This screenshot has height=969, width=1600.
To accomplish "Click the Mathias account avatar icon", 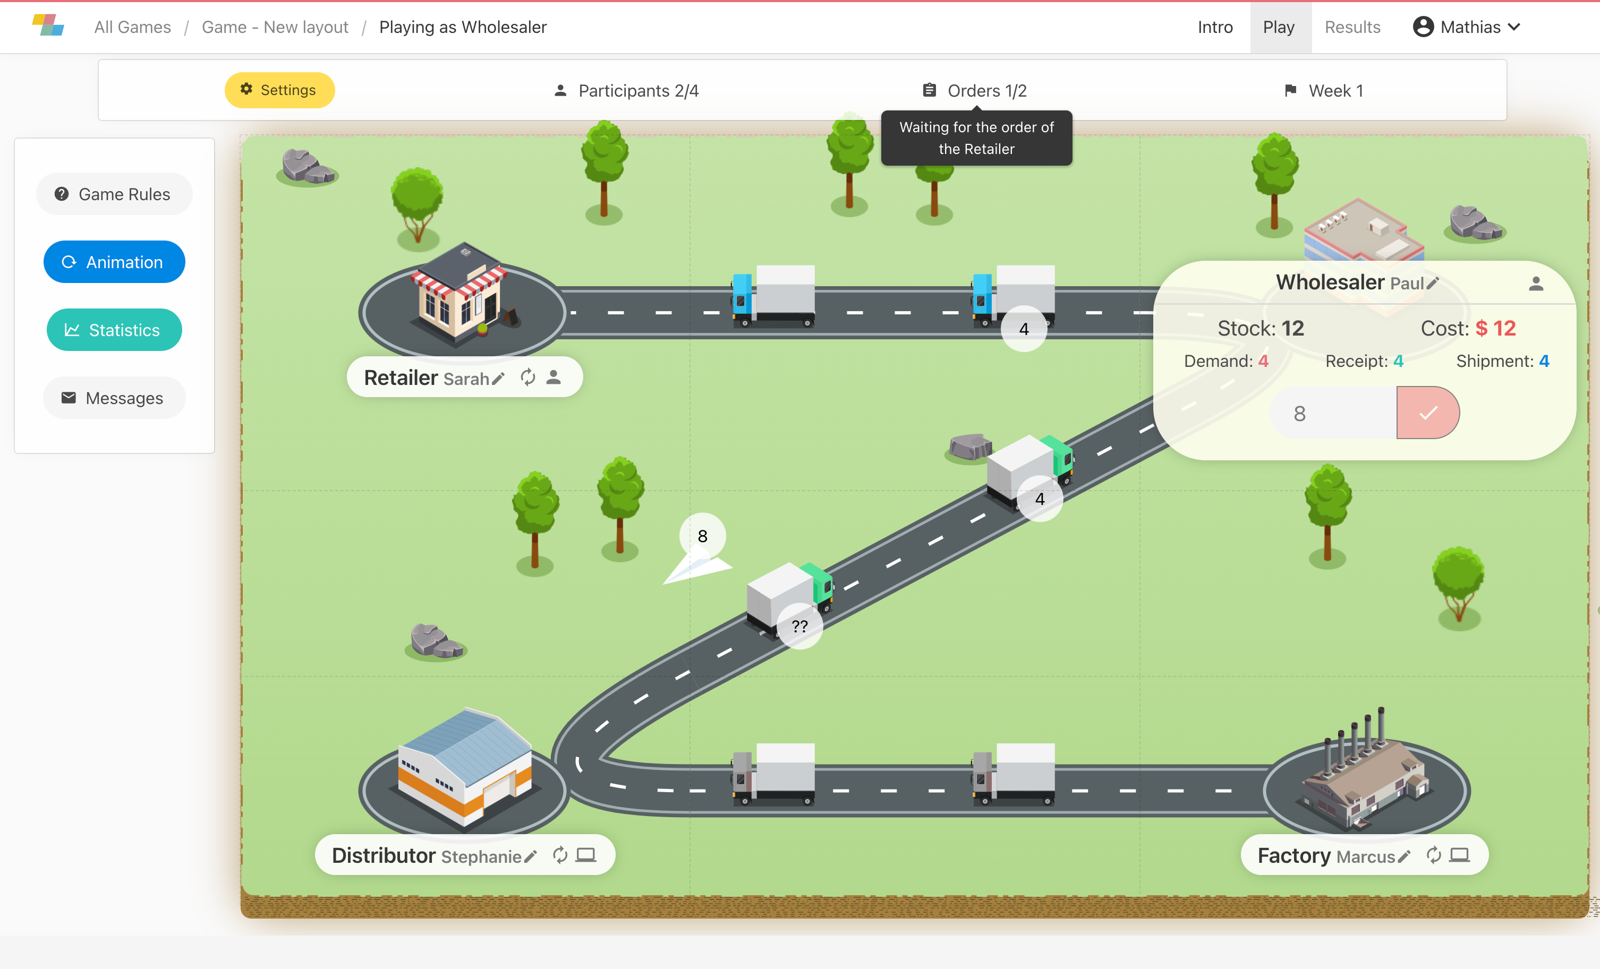I will pyautogui.click(x=1423, y=27).
